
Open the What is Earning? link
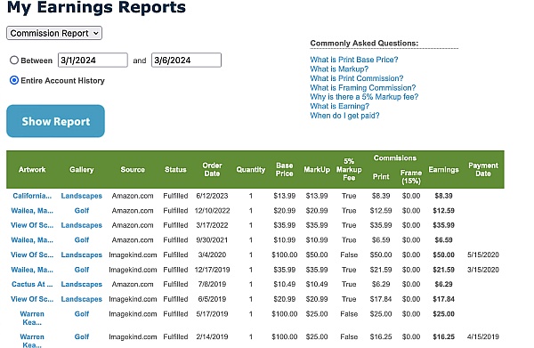coord(340,106)
